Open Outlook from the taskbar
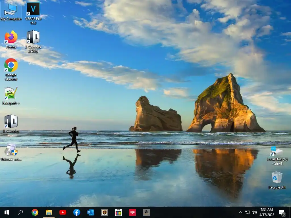 tap(91, 212)
